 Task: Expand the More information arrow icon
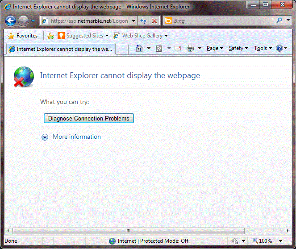(x=45, y=137)
